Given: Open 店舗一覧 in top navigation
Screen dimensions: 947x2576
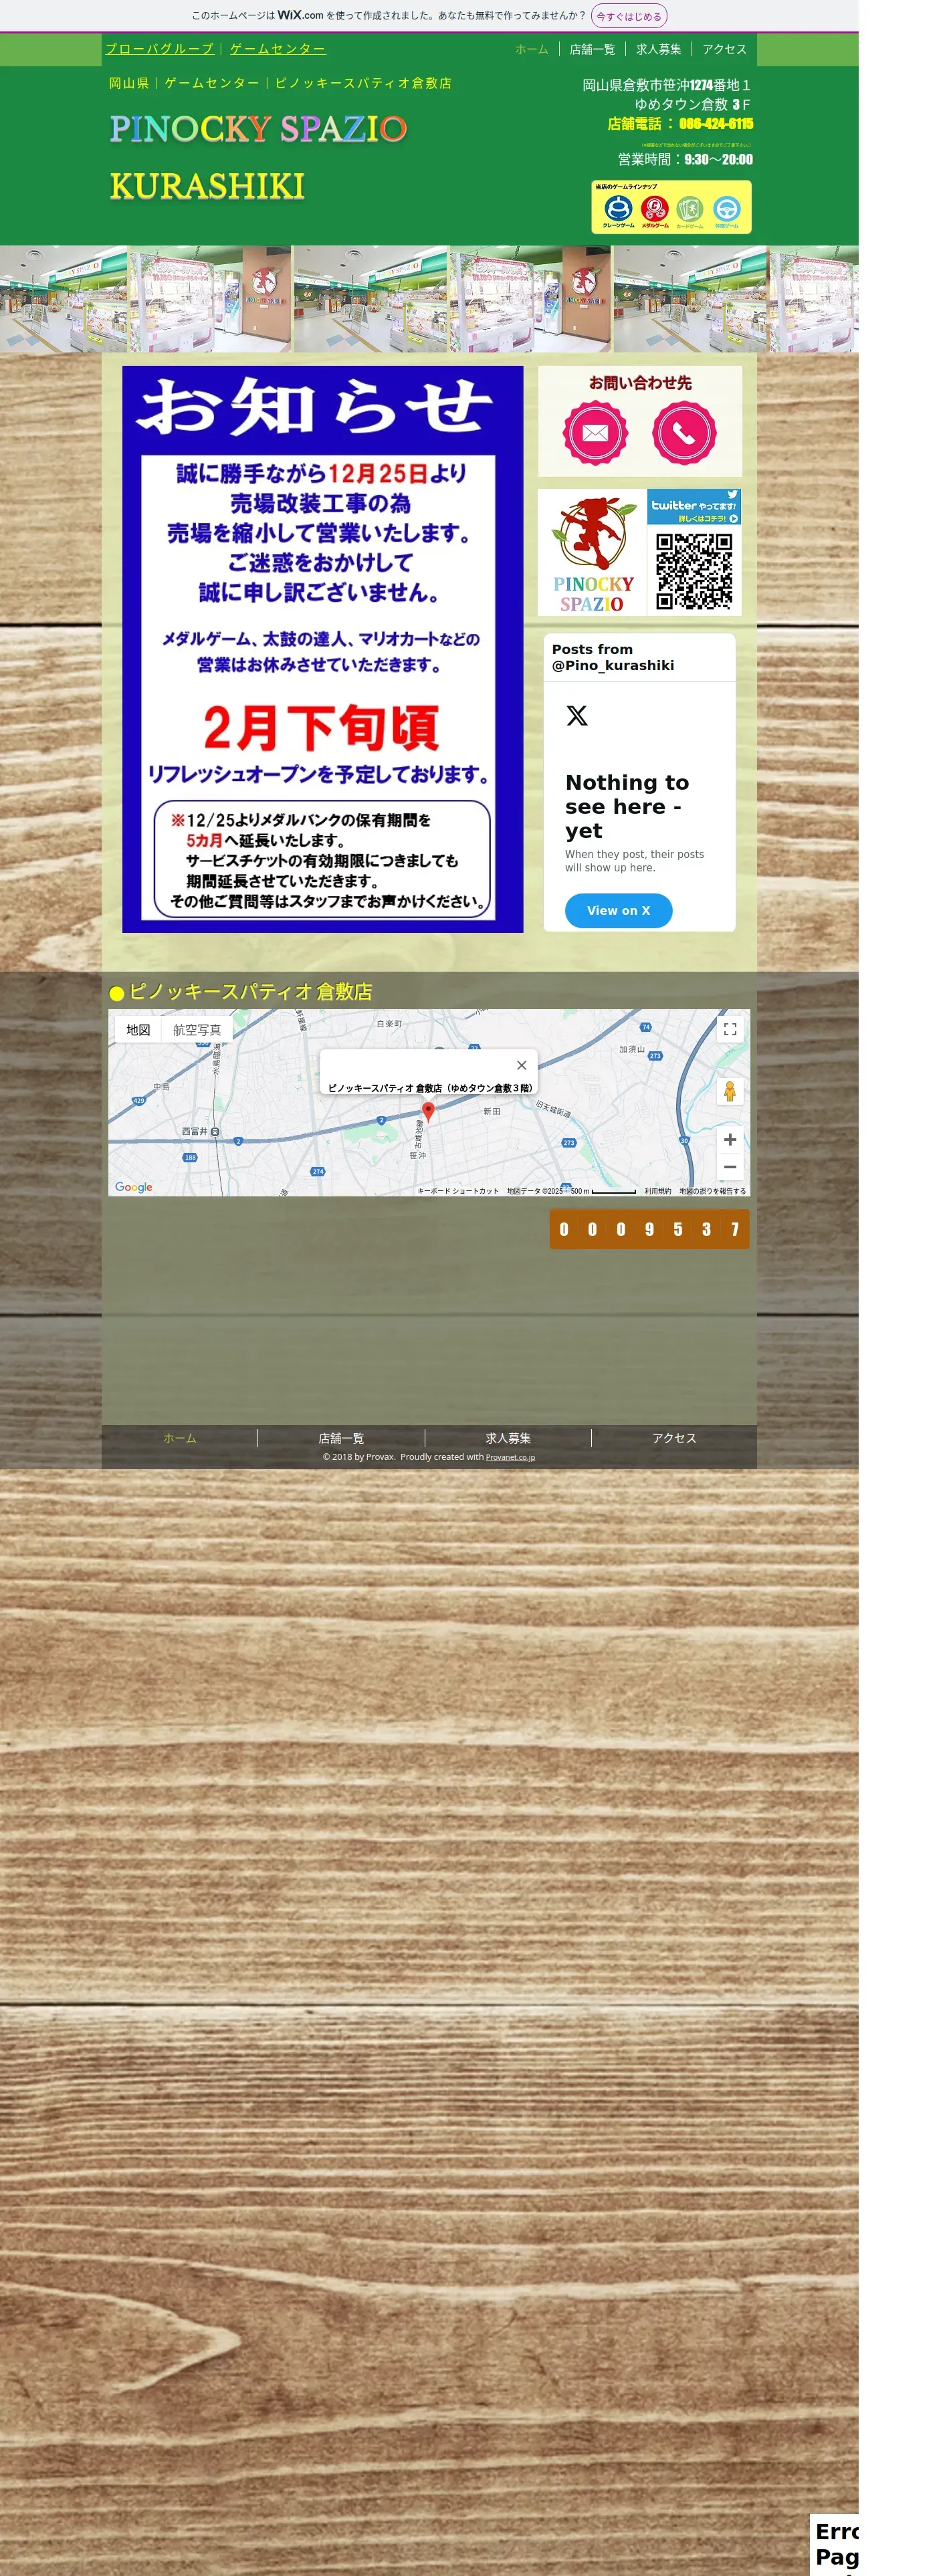Looking at the screenshot, I should 592,49.
